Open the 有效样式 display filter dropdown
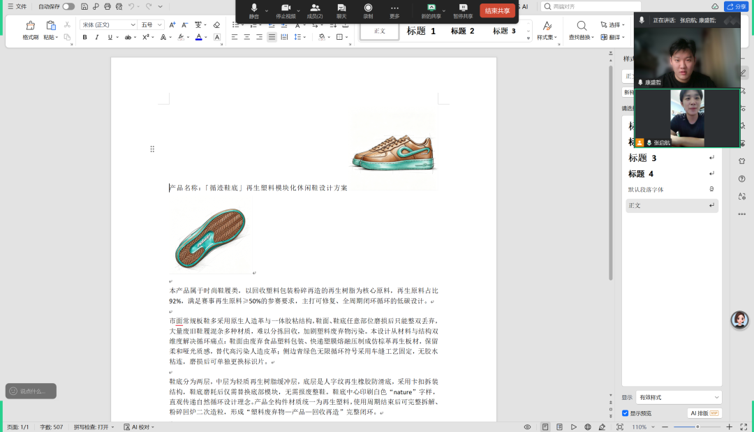The width and height of the screenshot is (754, 432). click(x=679, y=397)
